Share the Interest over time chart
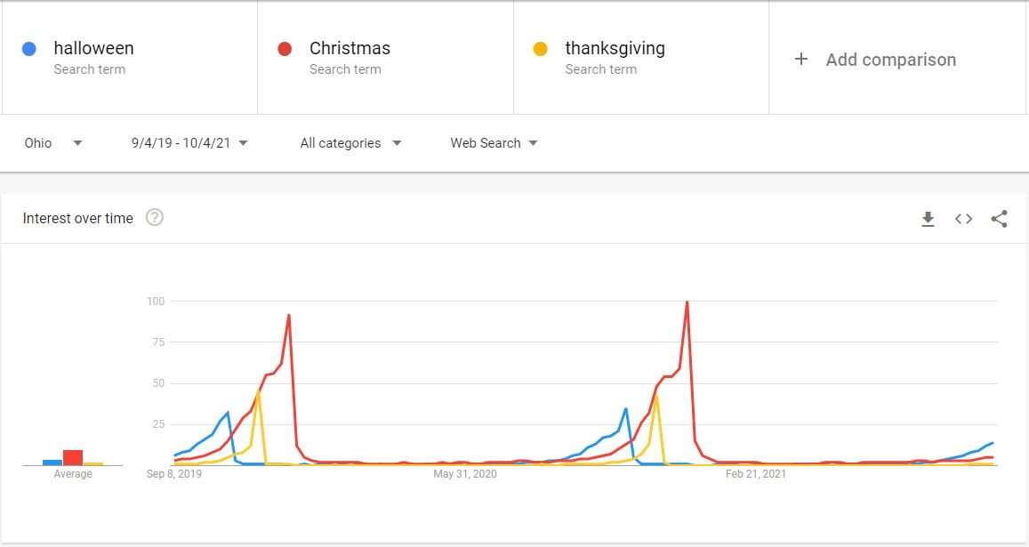Screen dimensions: 1029x547 pos(999,219)
